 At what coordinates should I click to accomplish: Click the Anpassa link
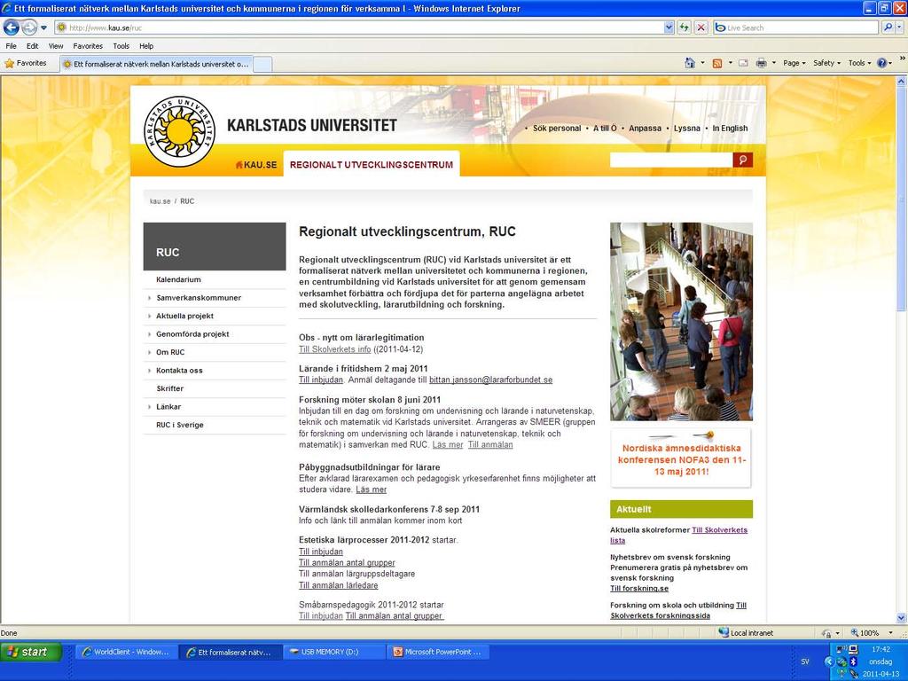[646, 128]
